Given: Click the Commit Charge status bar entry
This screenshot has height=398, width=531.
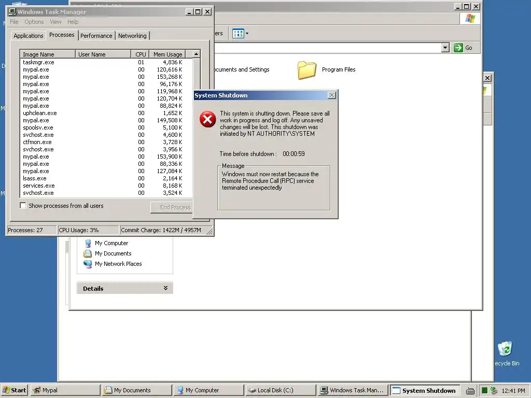Looking at the screenshot, I should pyautogui.click(x=163, y=230).
